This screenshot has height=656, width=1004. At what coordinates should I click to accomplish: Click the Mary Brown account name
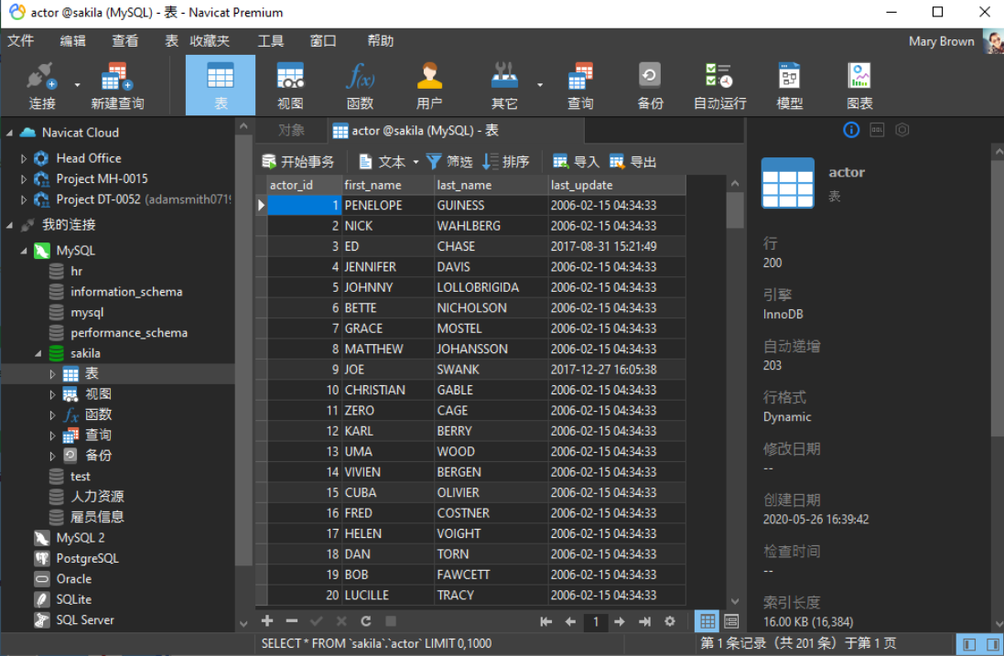[941, 41]
